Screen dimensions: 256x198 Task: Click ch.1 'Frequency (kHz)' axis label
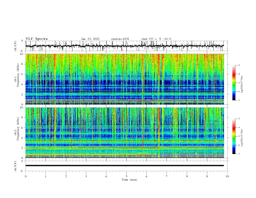[x=18, y=75]
